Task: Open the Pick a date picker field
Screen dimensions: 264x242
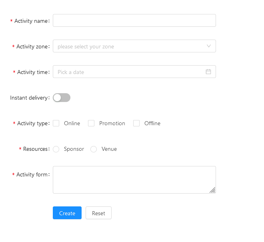Action: (134, 72)
